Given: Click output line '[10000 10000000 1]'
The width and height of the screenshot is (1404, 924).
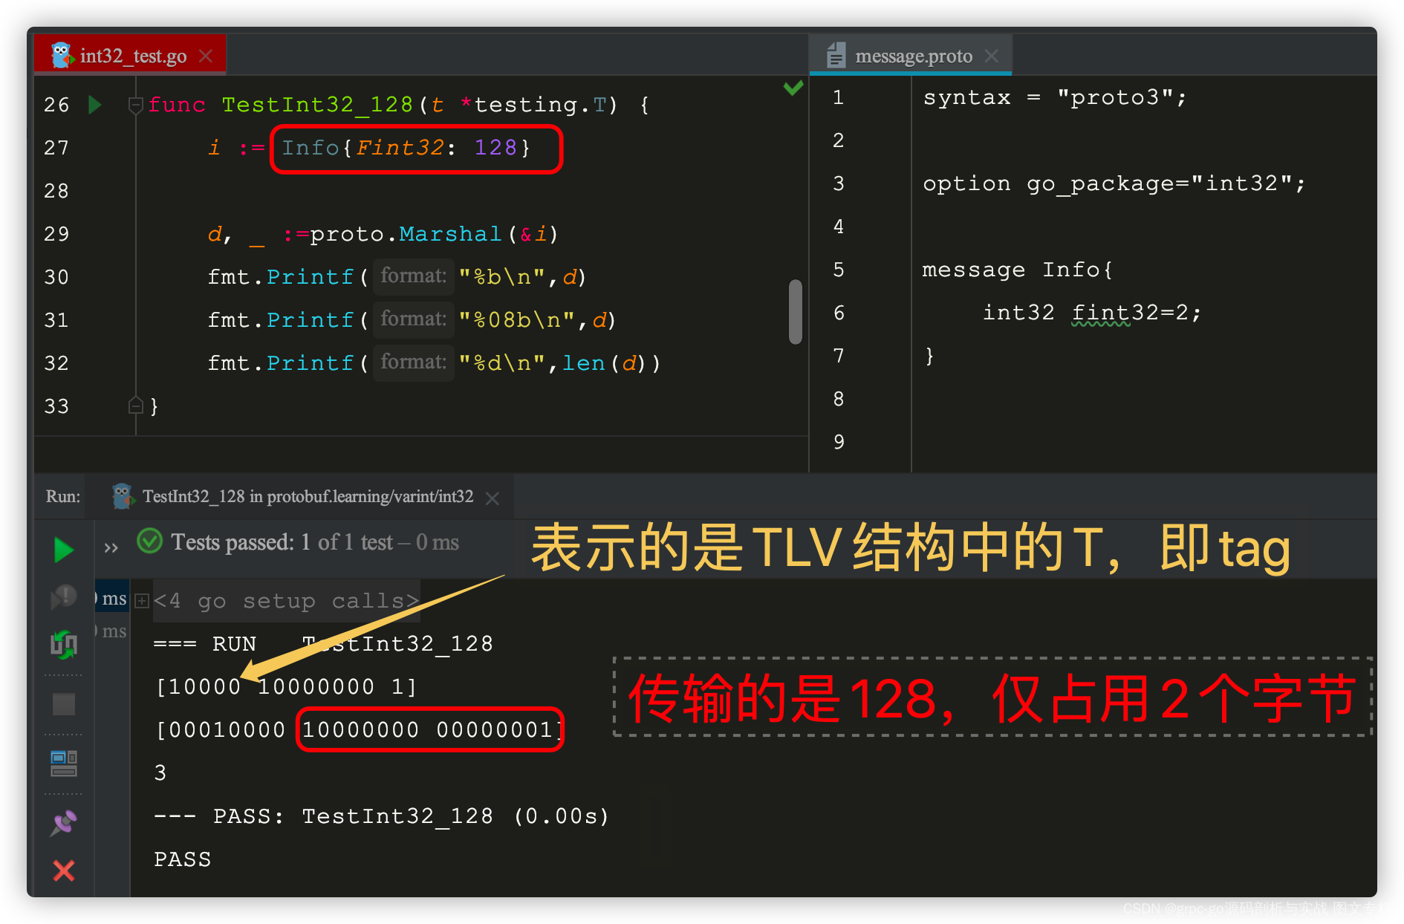Looking at the screenshot, I should point(286,686).
